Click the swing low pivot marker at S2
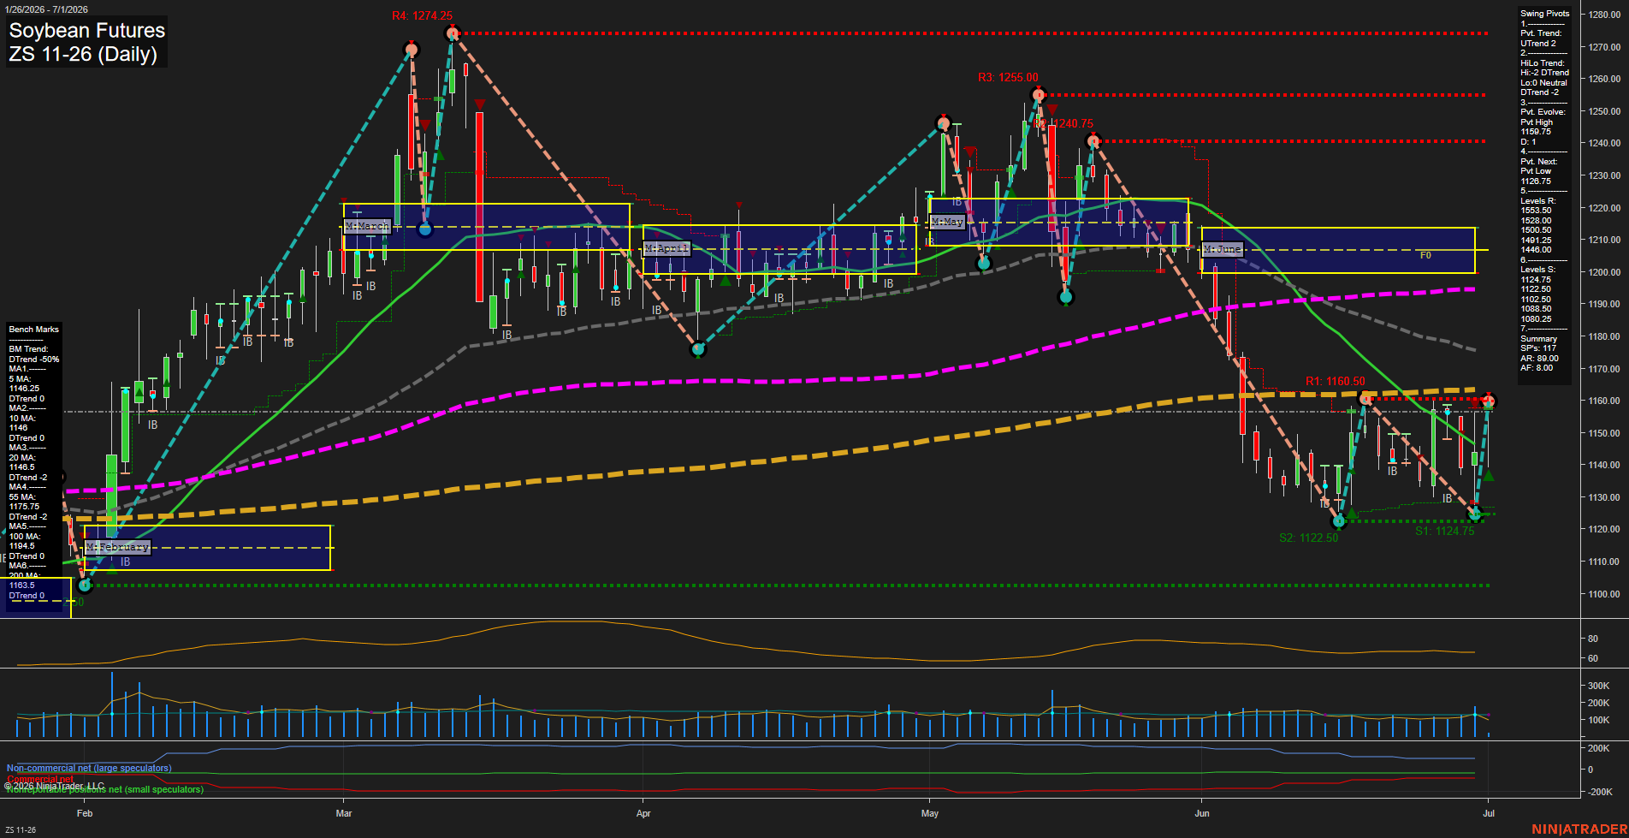 click(1339, 520)
